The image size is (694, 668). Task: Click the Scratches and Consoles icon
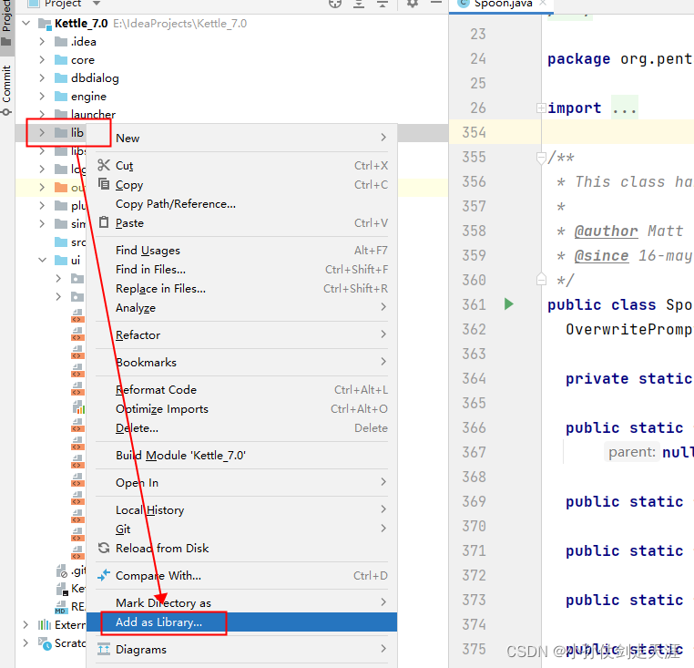[45, 643]
